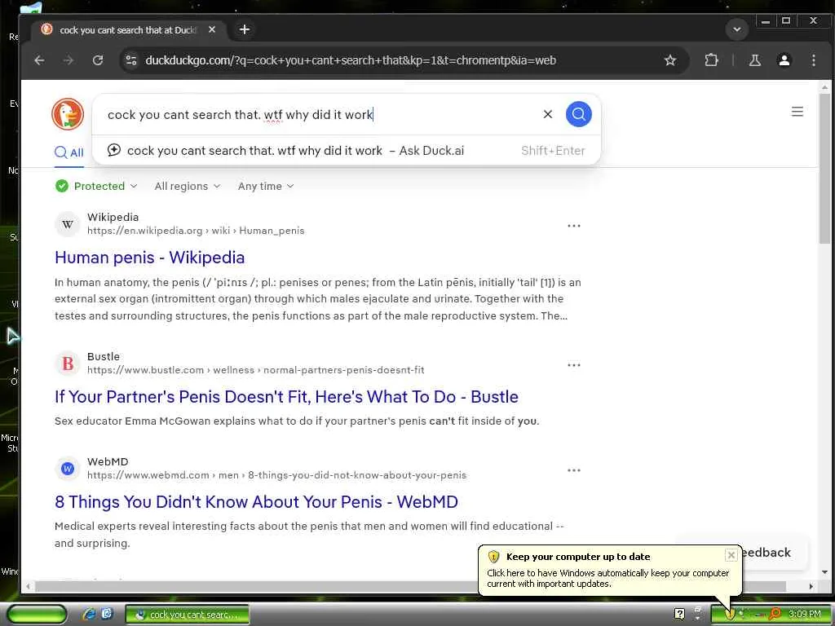The width and height of the screenshot is (835, 626).
Task: Expand the All regions dropdown
Action: click(188, 186)
